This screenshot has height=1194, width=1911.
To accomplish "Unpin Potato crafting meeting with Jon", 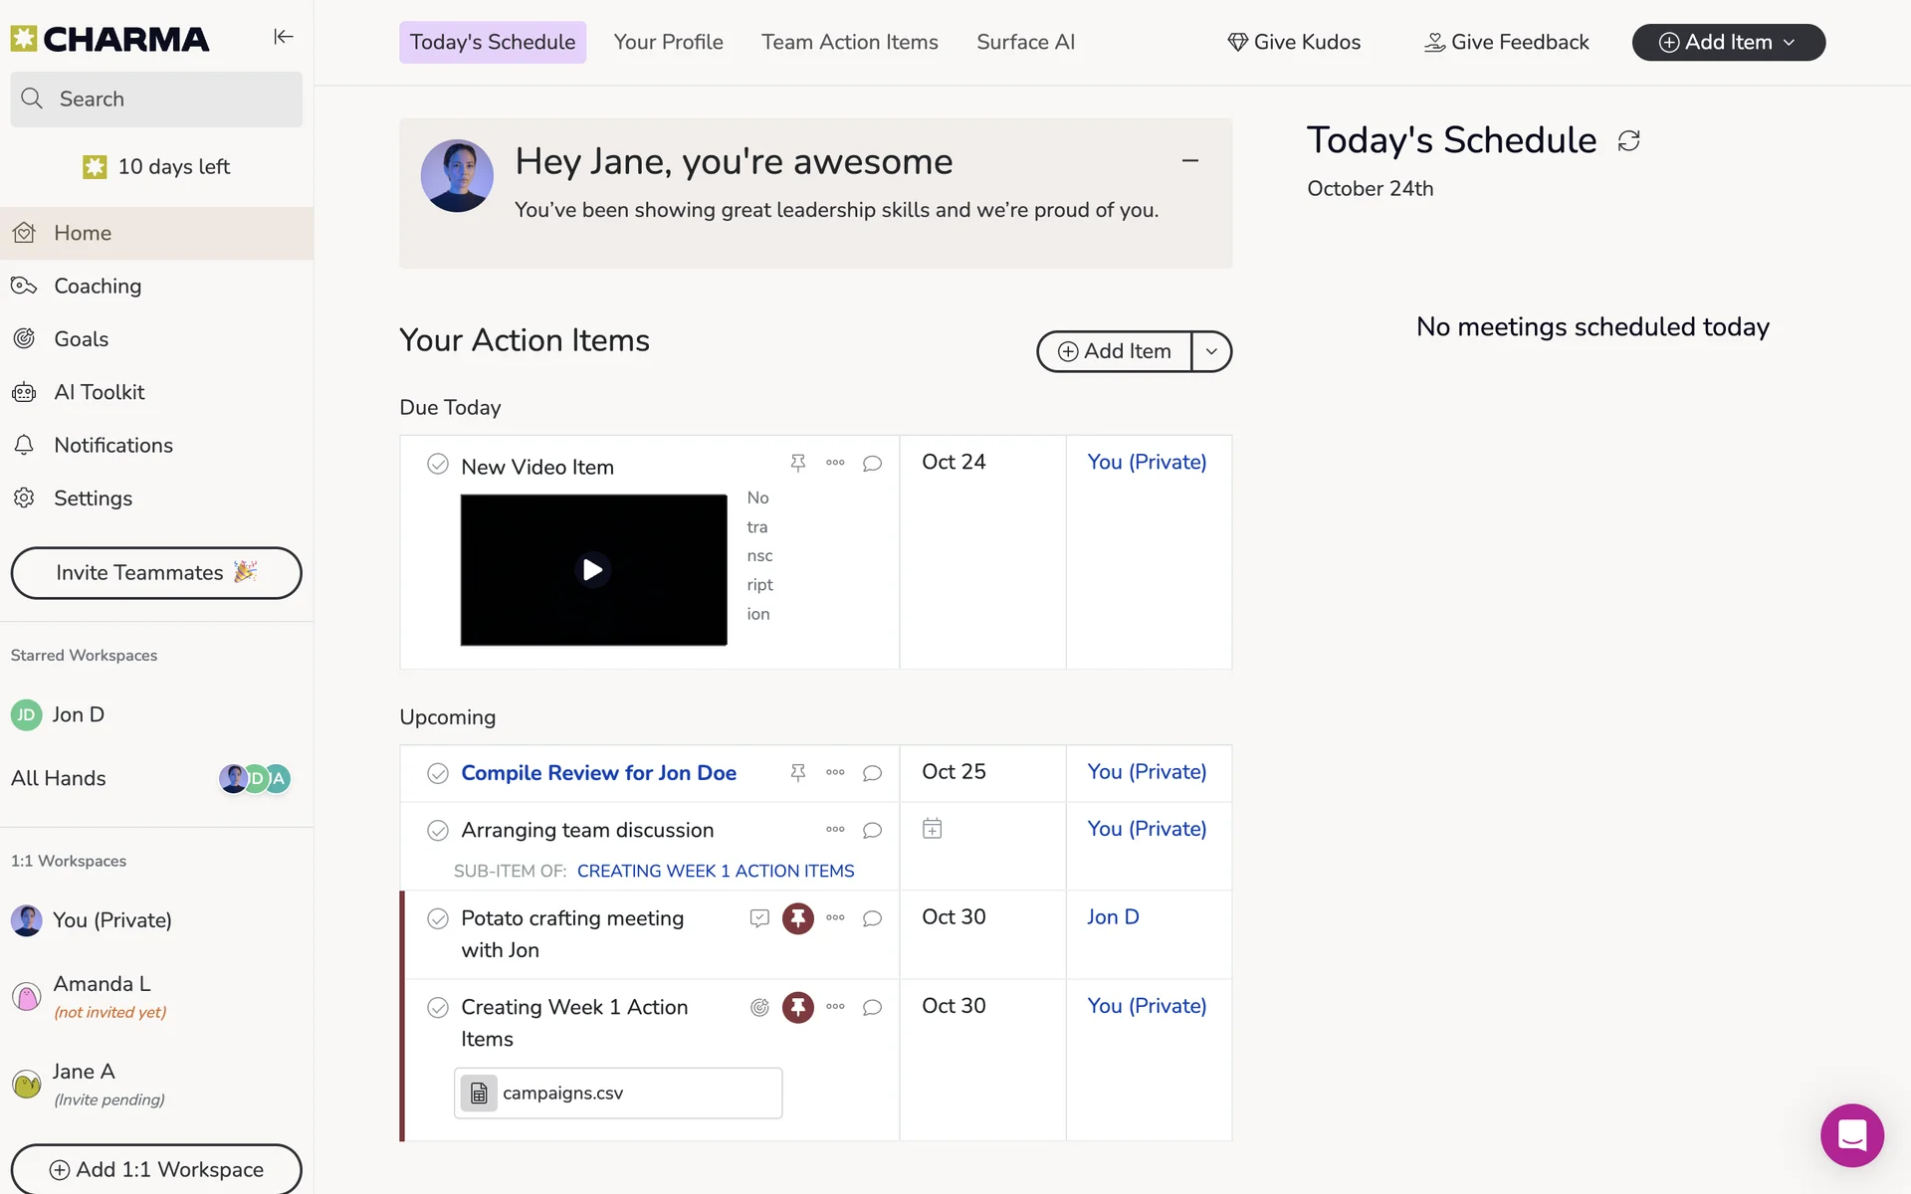I will coord(797,917).
